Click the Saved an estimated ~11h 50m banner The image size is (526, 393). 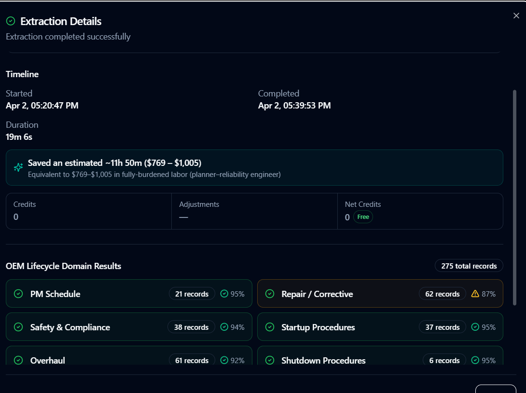(x=254, y=167)
